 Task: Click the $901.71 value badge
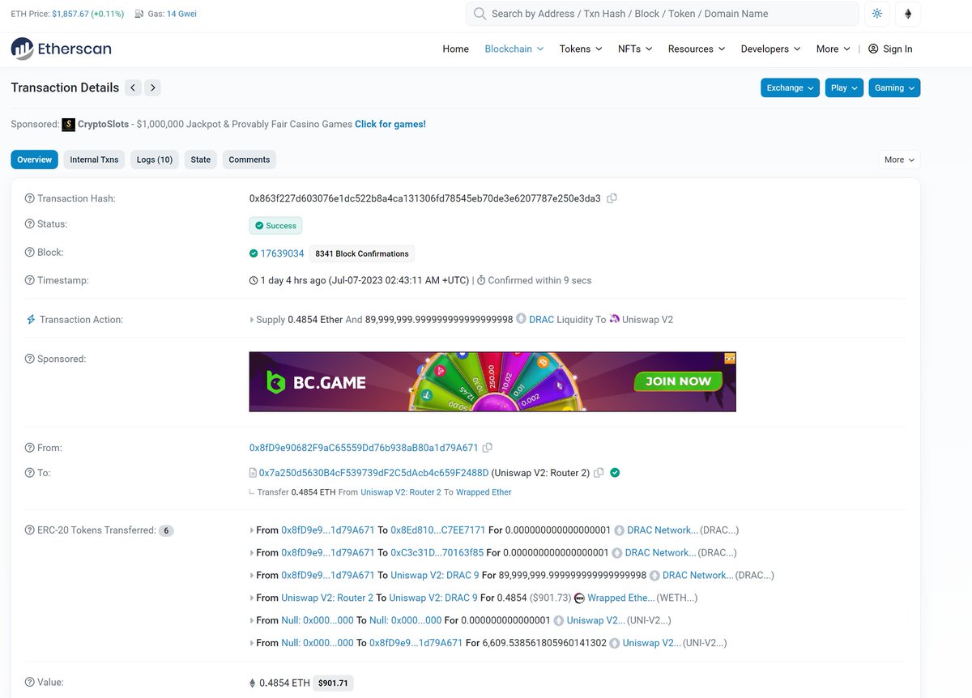coord(334,683)
